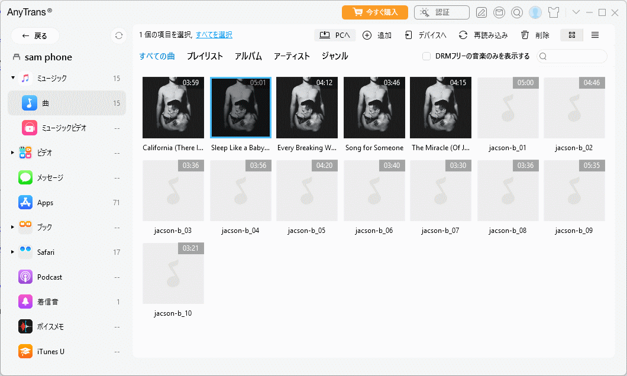Open the Safari icon in sidebar
This screenshot has width=627, height=376.
(x=25, y=252)
